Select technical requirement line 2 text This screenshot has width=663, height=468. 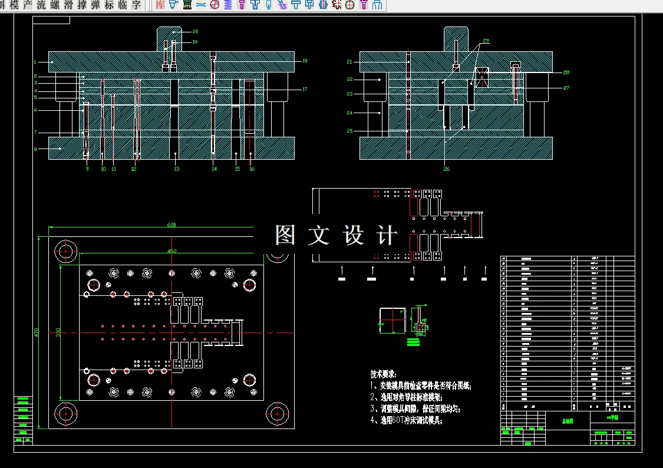pos(406,397)
